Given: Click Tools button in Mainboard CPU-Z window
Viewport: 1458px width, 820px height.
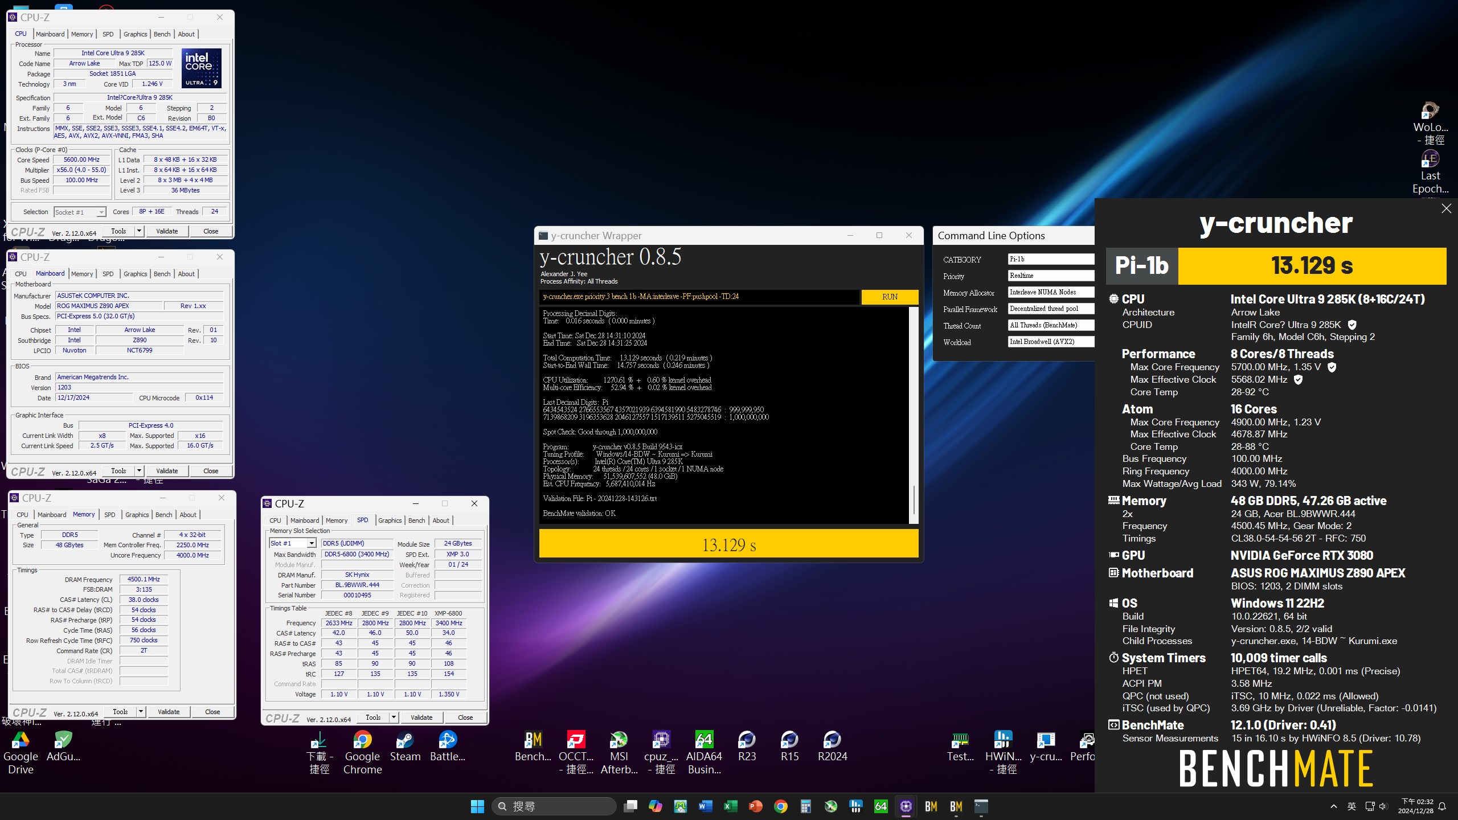Looking at the screenshot, I should 118,471.
